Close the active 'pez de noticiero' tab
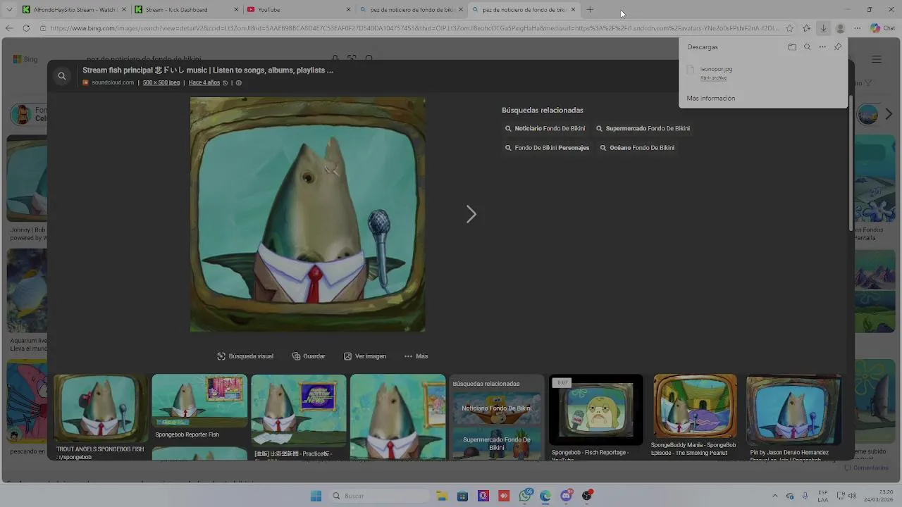902x507 pixels. point(573,10)
